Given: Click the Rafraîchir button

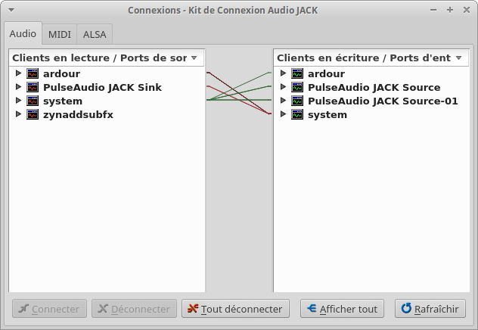Looking at the screenshot, I should (x=430, y=309).
